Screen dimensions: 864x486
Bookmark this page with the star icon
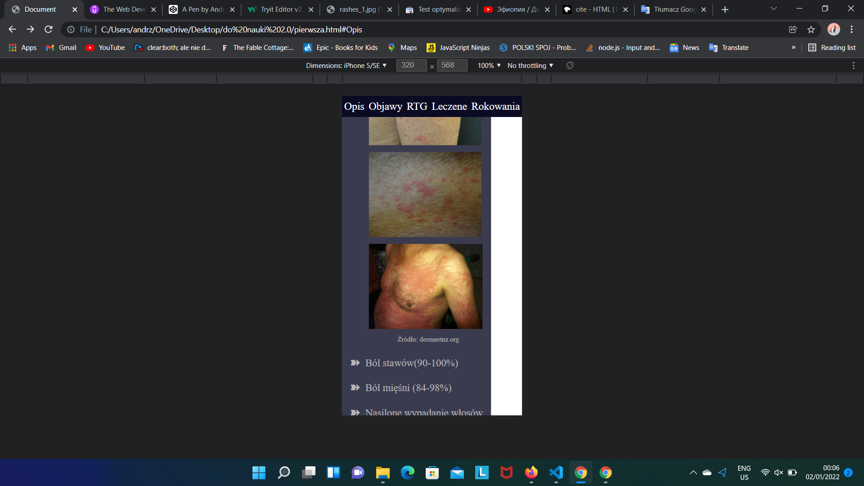[811, 29]
